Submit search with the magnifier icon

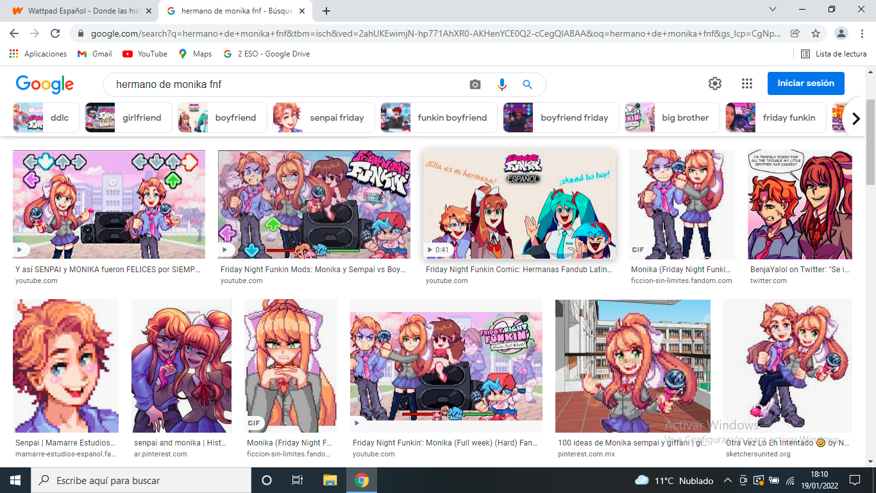[x=527, y=84]
